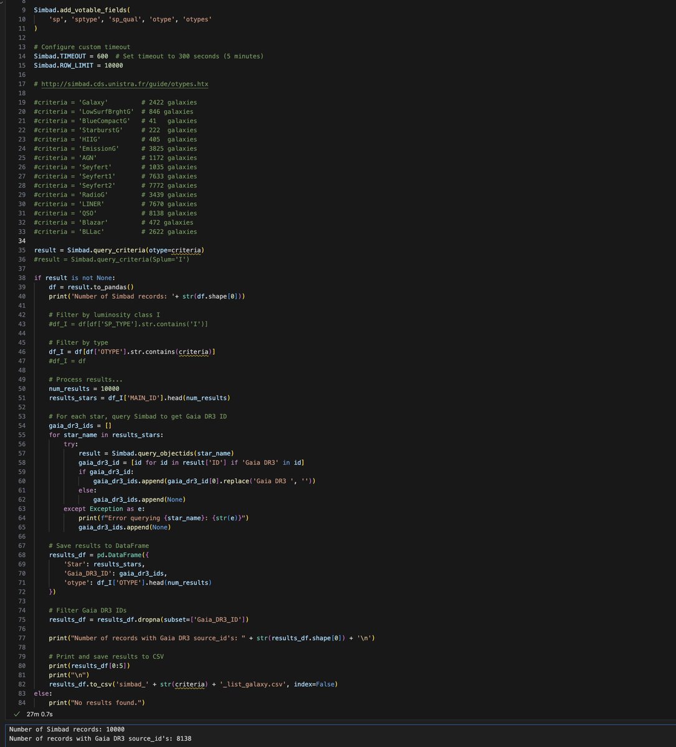The height and width of the screenshot is (747, 676).
Task: Click the commented criteria = 'Seyfert1' line
Action: [x=115, y=176]
